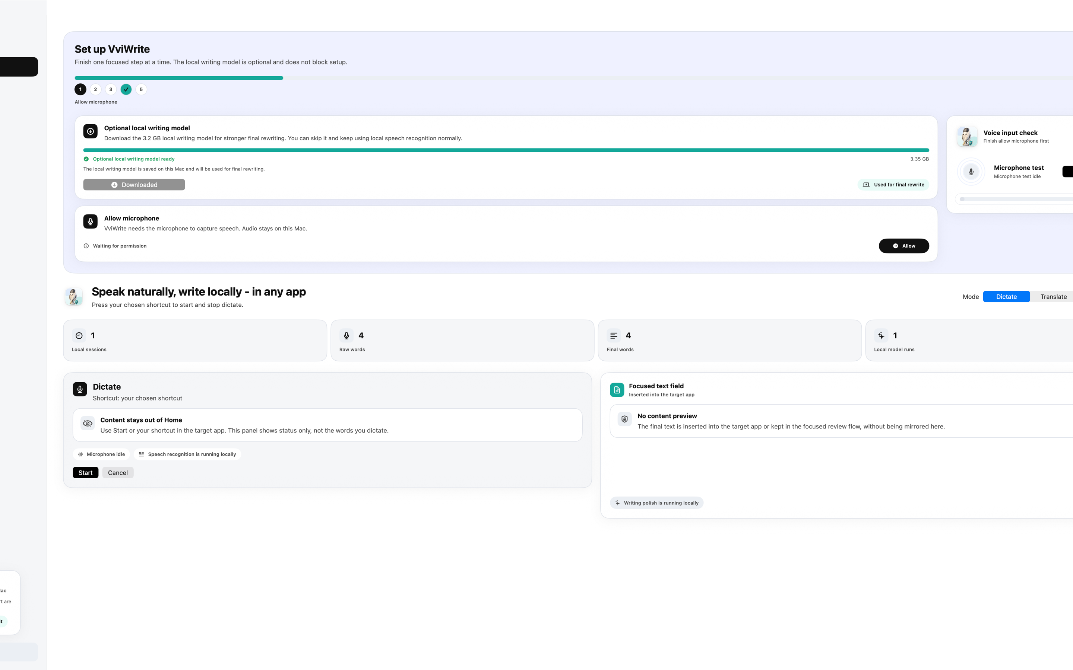
Task: Click the microphone icon in Allow microphone card
Action: pyautogui.click(x=91, y=221)
